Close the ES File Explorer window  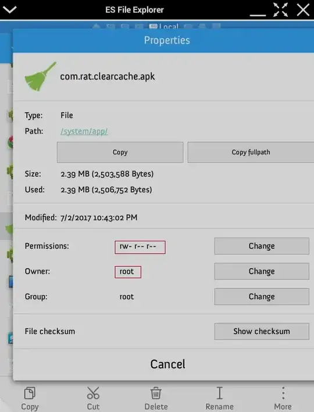(x=303, y=10)
